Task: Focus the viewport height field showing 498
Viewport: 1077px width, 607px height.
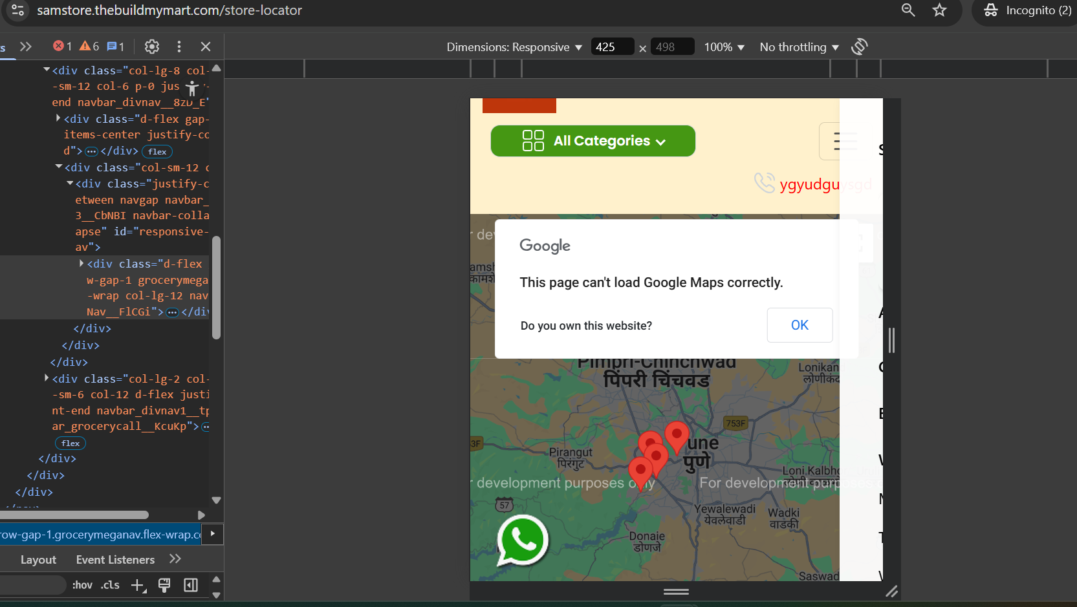Action: (x=673, y=47)
